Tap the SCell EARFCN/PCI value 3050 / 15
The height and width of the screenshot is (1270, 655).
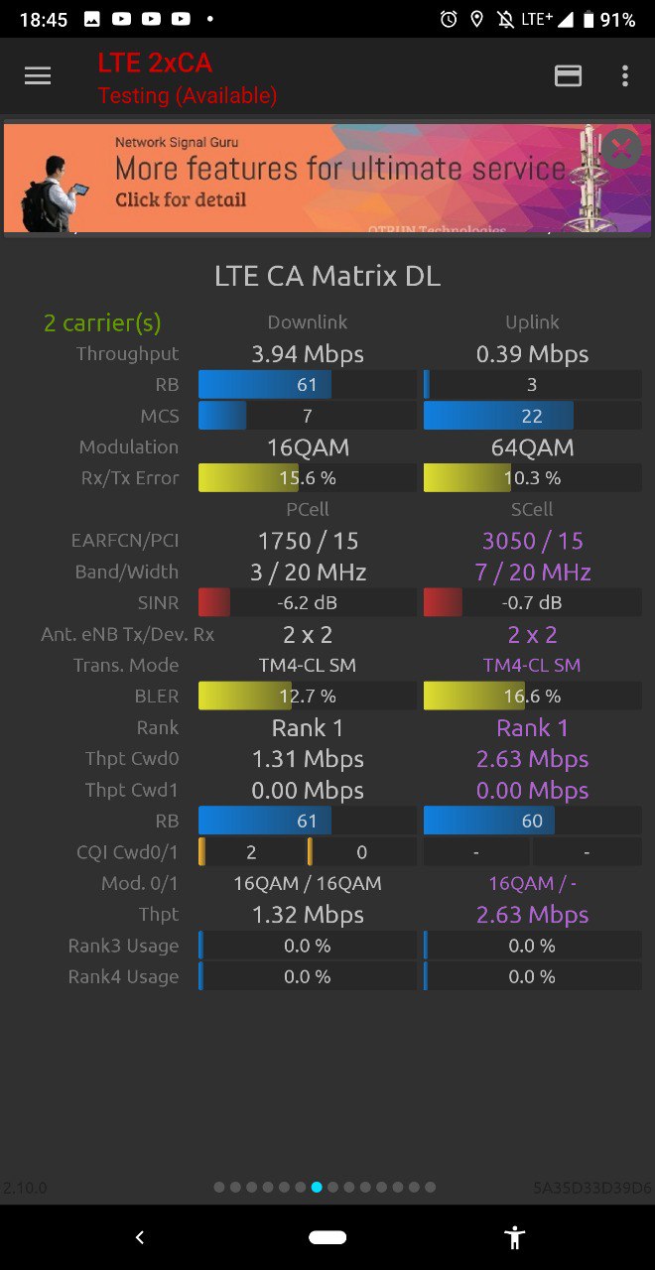(532, 541)
